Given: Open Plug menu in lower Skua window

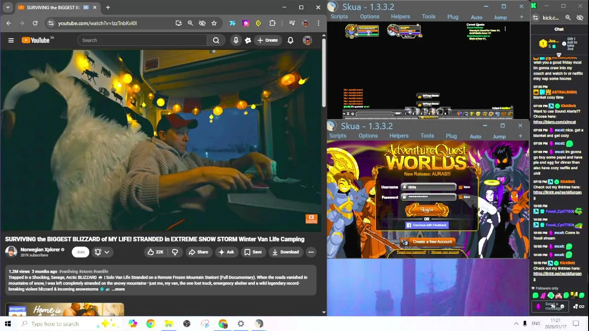Looking at the screenshot, I should (x=451, y=136).
